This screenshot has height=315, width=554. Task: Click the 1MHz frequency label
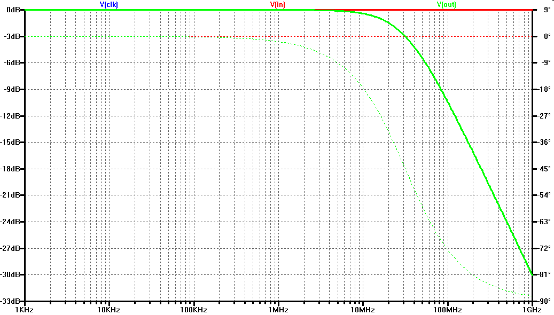click(x=278, y=310)
